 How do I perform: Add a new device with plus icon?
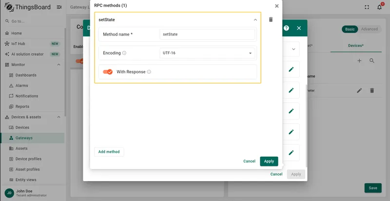tap(359, 61)
